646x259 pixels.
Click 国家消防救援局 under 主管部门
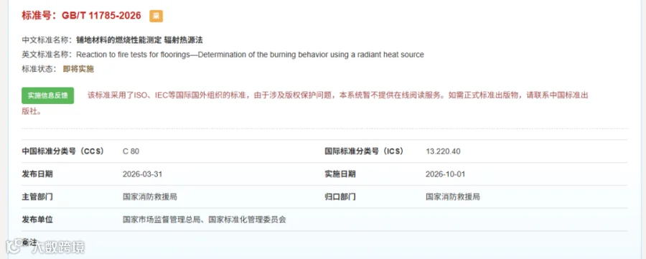150,197
